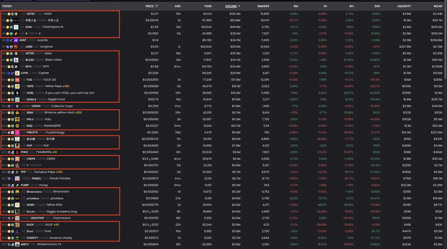
Task: Sort the table by LIQUIDITY column
Action: [x=404, y=6]
